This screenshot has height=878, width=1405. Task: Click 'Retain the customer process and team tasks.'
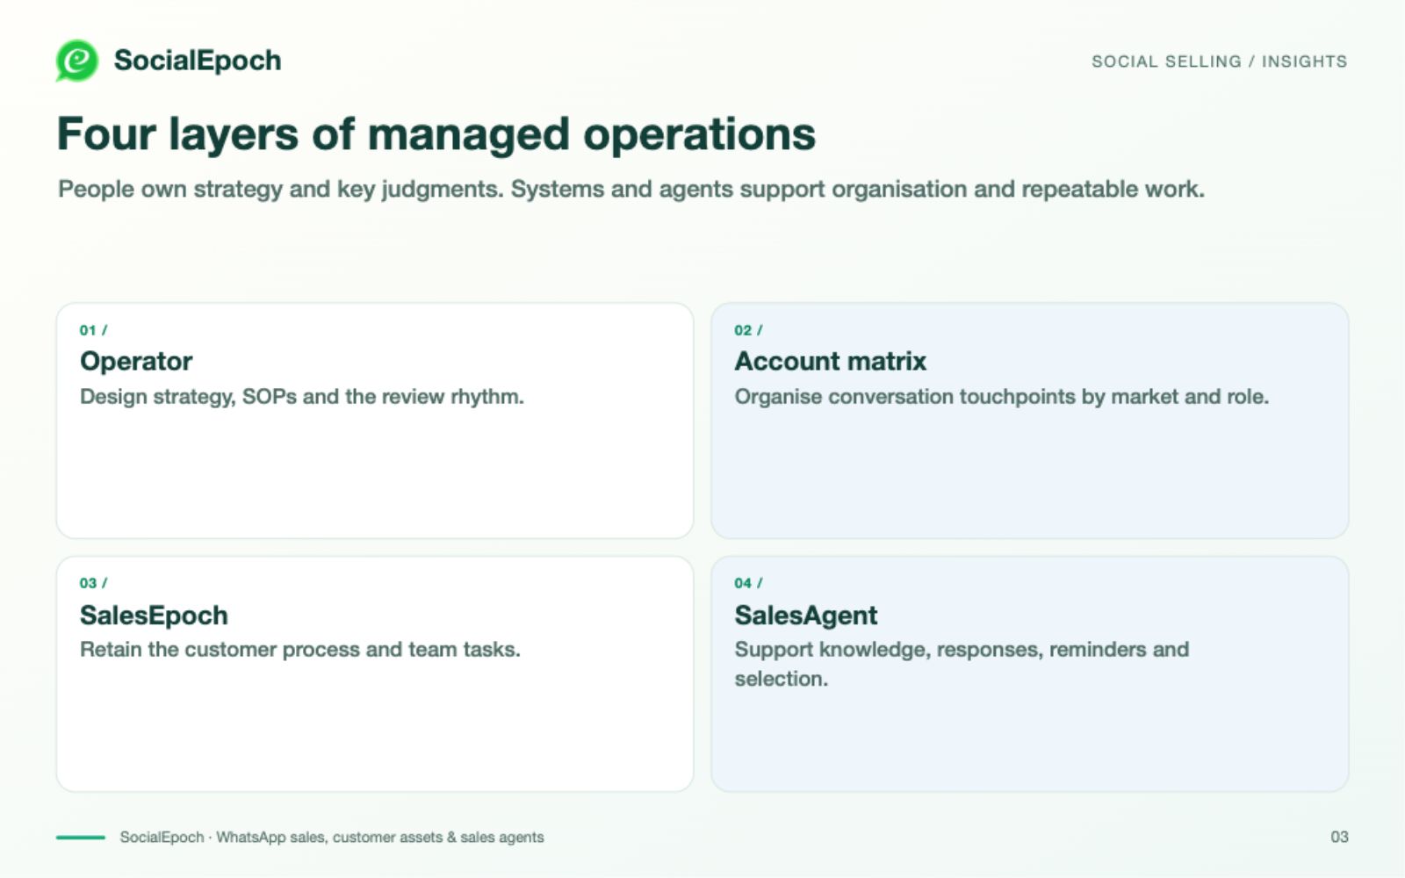pyautogui.click(x=300, y=650)
